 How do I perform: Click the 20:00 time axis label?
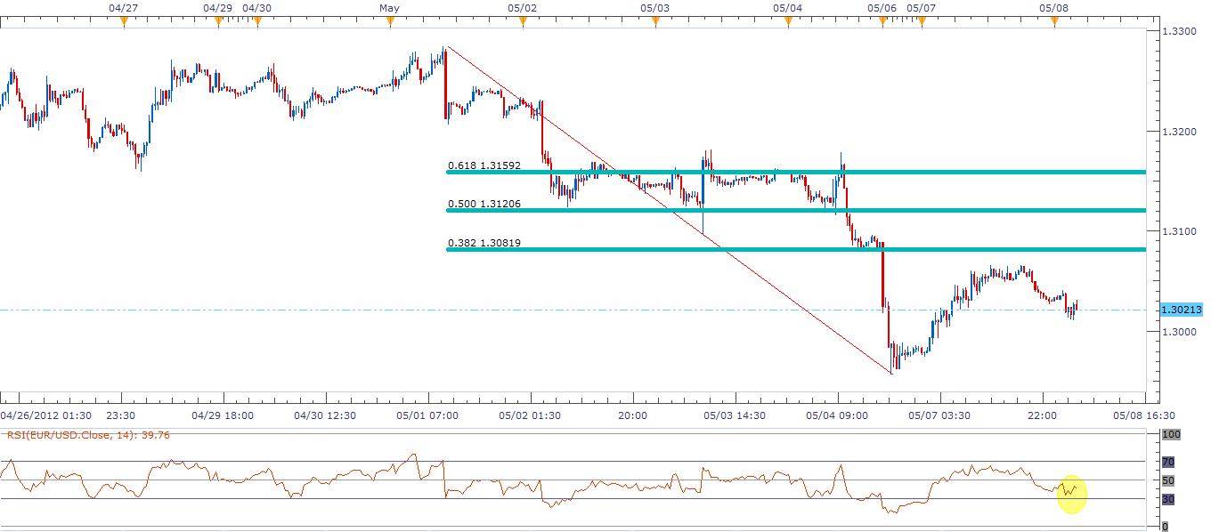pyautogui.click(x=632, y=415)
